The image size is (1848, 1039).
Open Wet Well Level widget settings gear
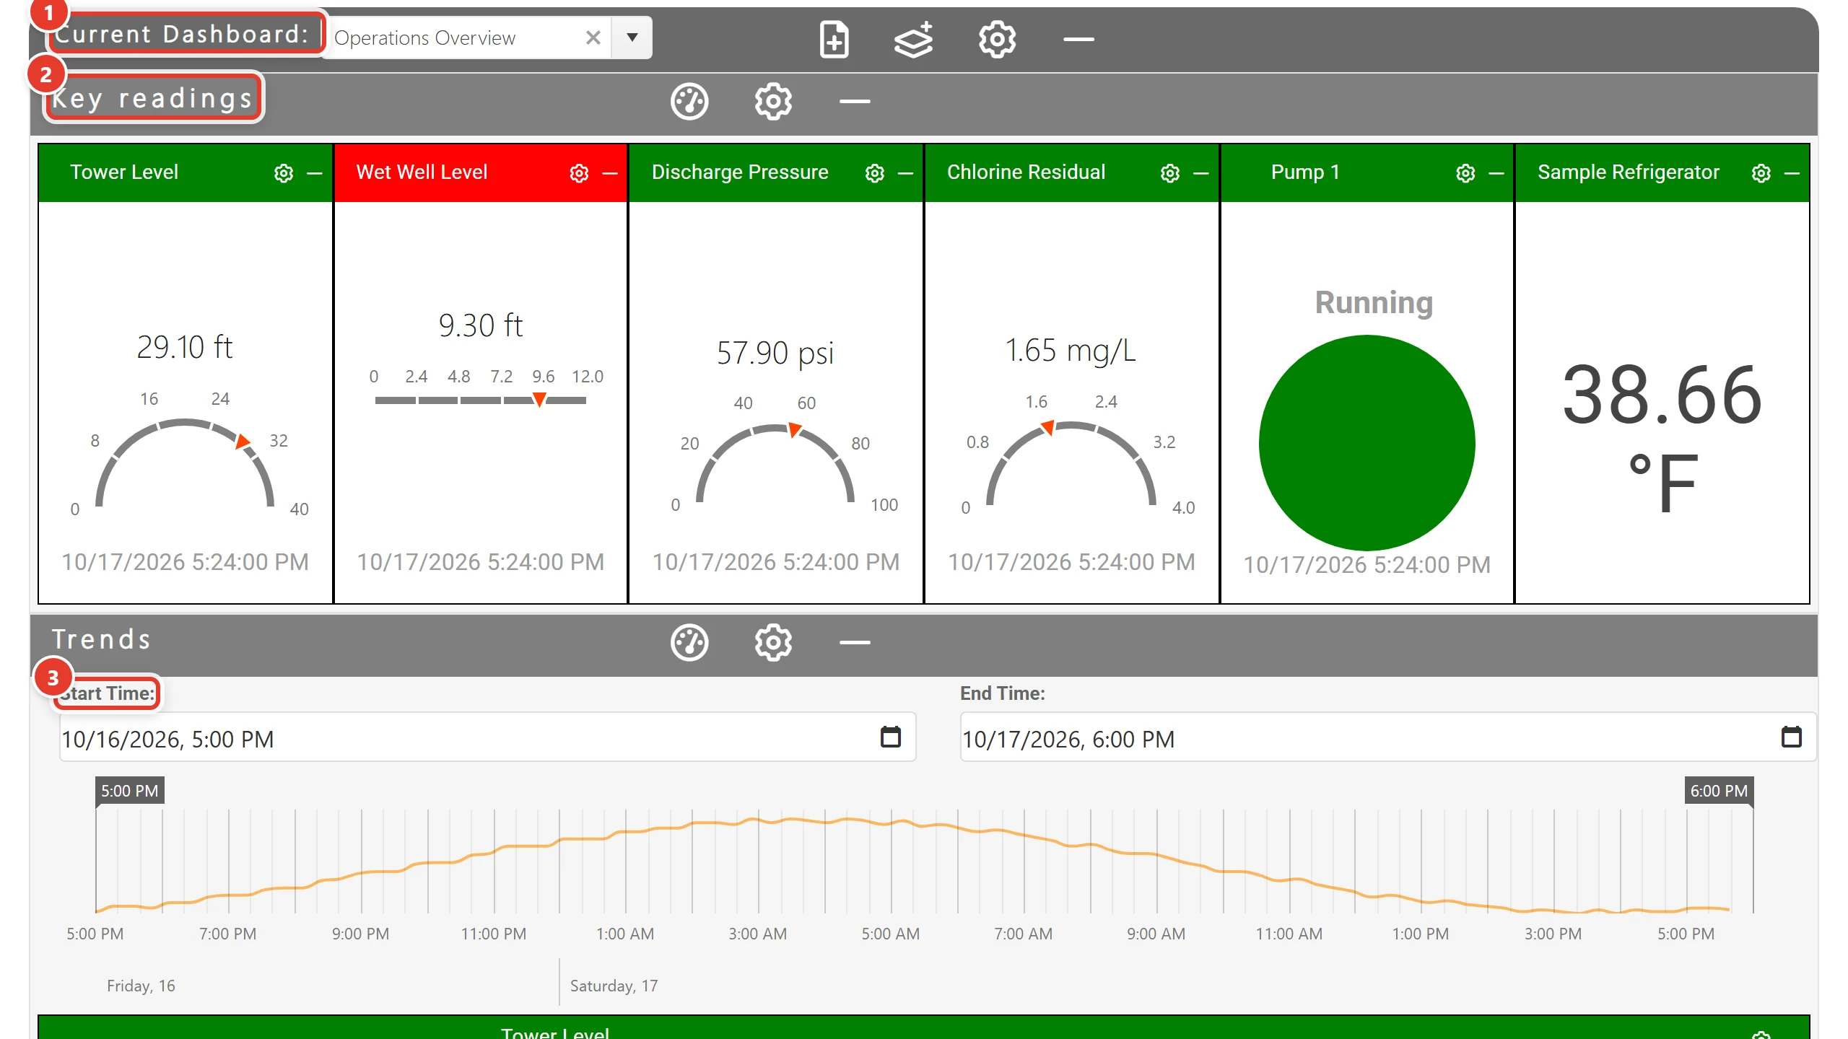pos(579,173)
